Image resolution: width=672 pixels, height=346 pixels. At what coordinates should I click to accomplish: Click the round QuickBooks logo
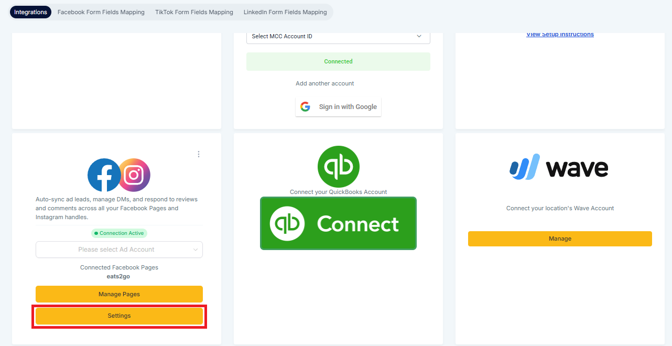339,167
